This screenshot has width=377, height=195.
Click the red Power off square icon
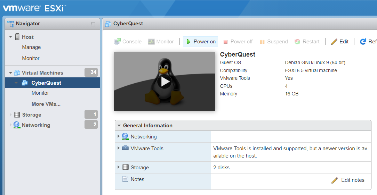(x=225, y=42)
